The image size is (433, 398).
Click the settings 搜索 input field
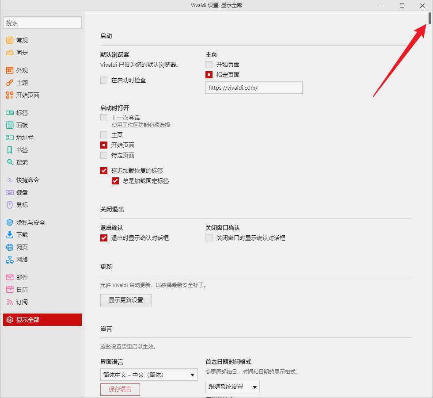coord(42,23)
